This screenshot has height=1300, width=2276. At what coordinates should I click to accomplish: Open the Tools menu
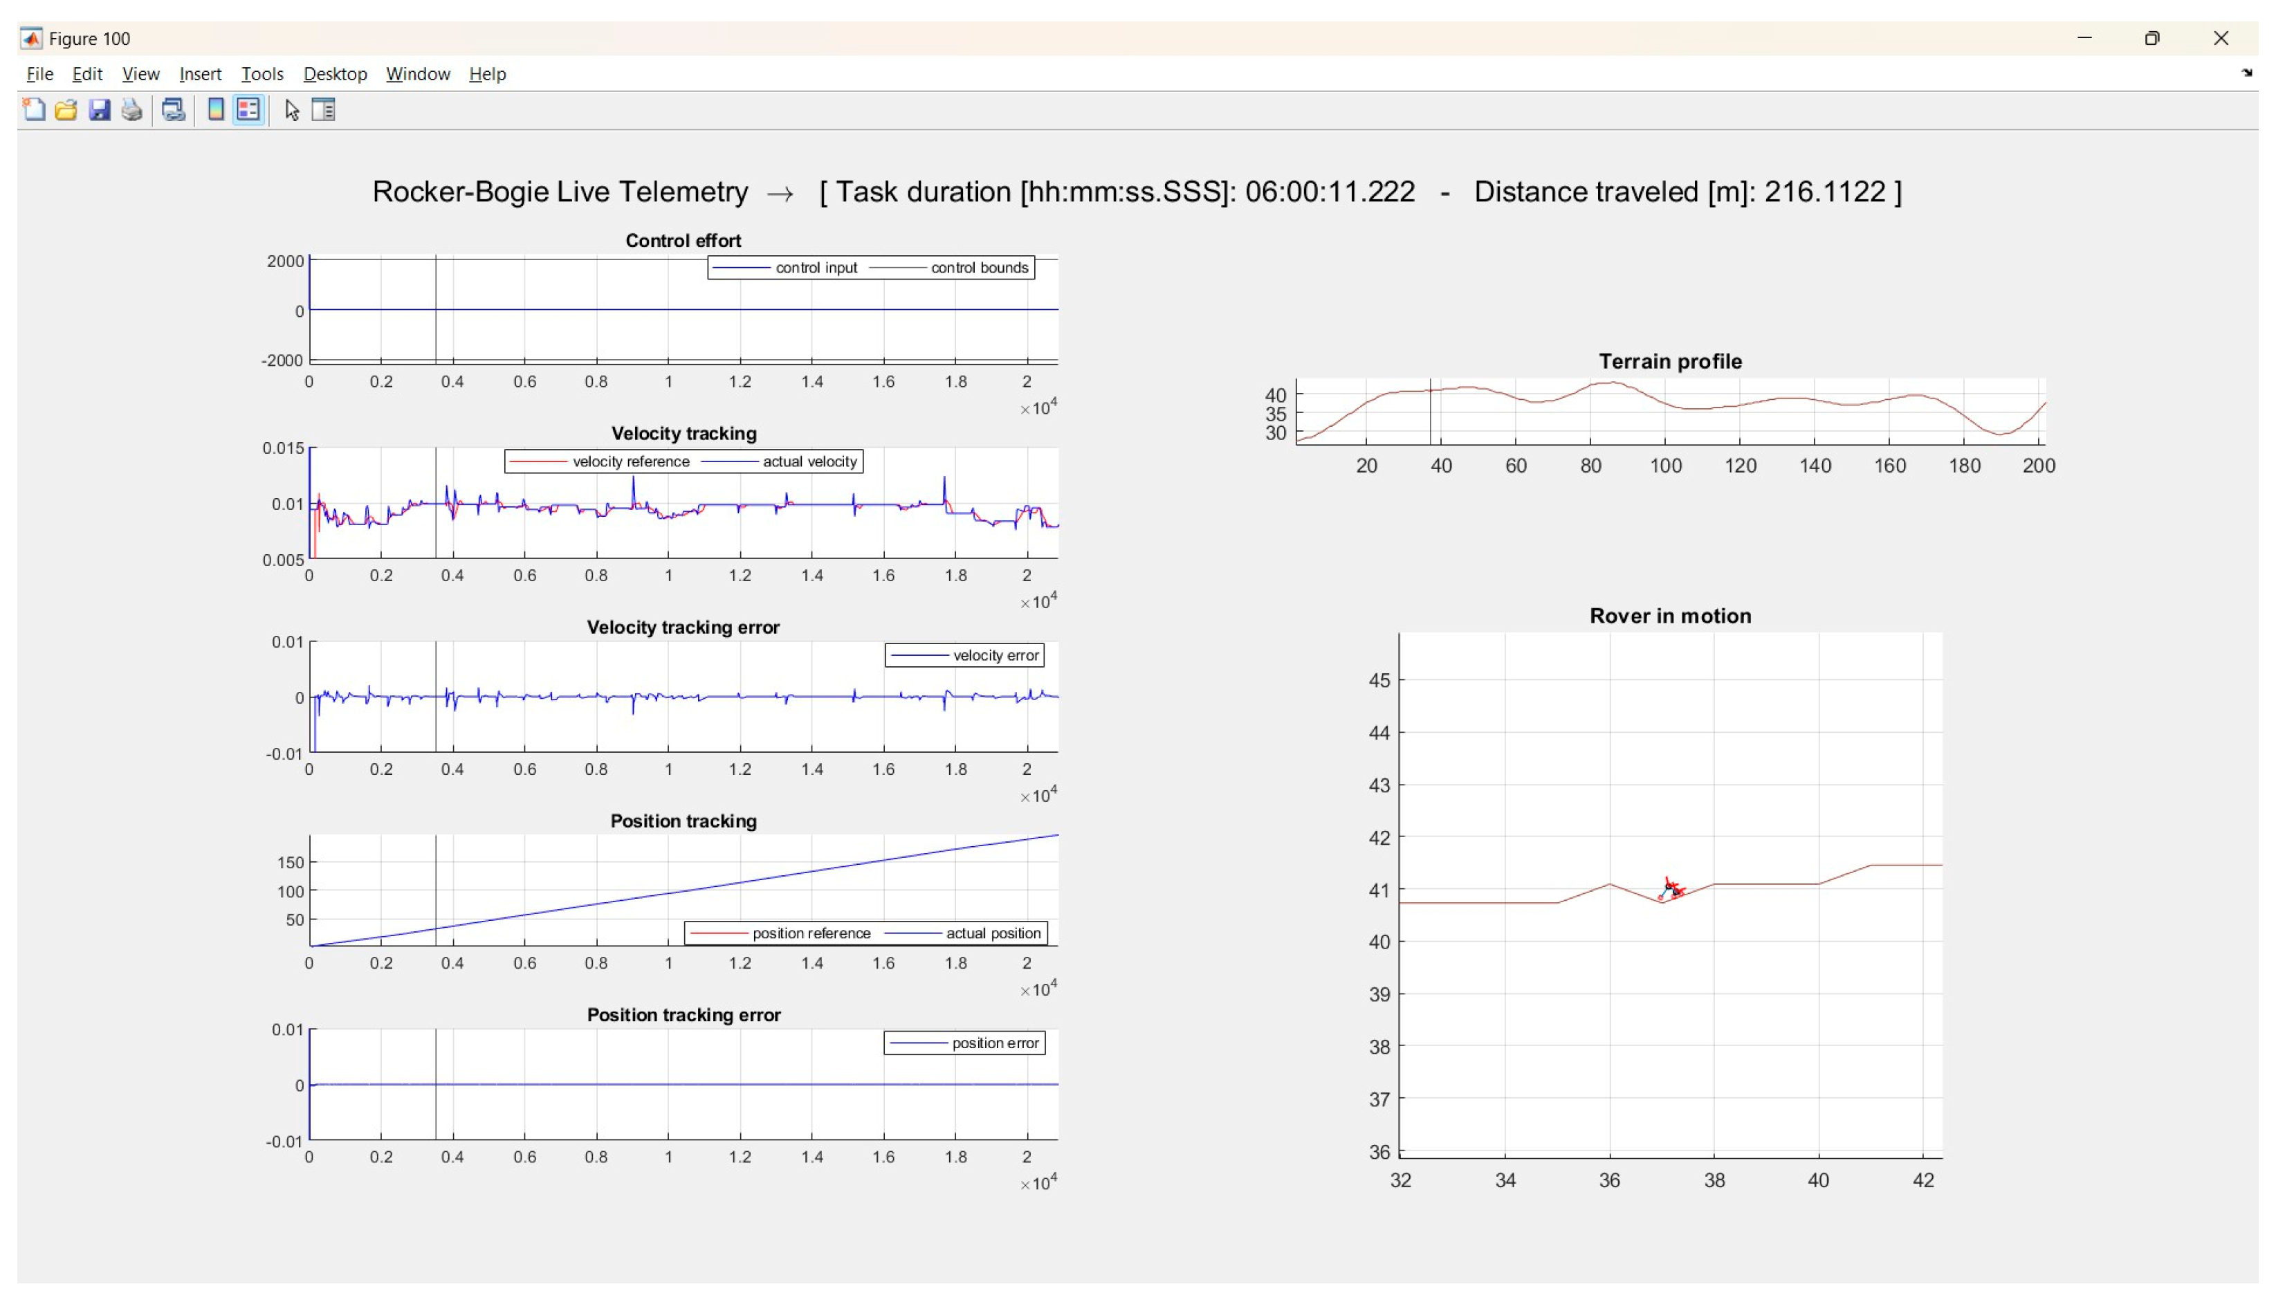(261, 74)
